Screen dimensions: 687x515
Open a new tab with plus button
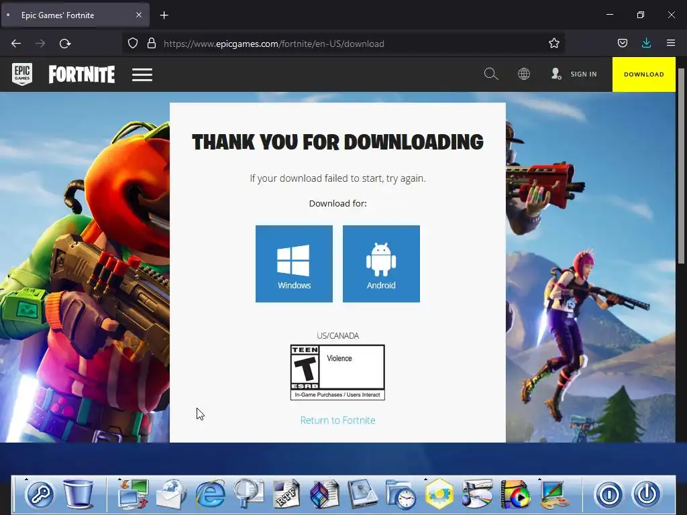(x=164, y=15)
